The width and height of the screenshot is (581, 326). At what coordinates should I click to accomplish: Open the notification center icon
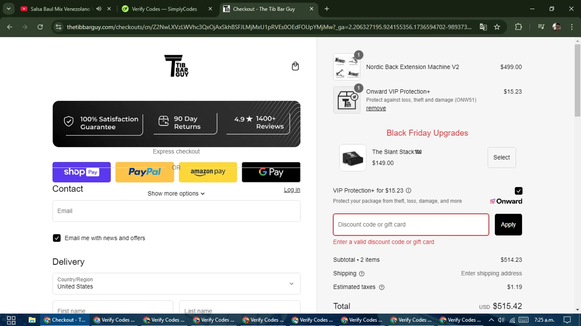click(x=567, y=320)
